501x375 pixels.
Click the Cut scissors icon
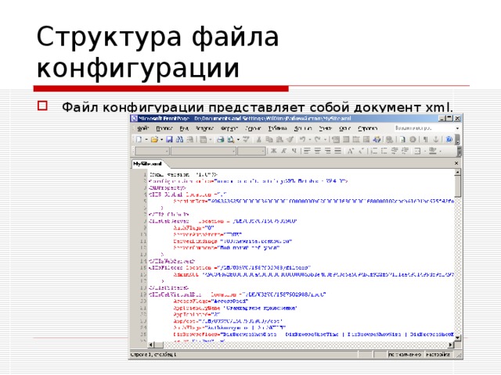(x=259, y=139)
